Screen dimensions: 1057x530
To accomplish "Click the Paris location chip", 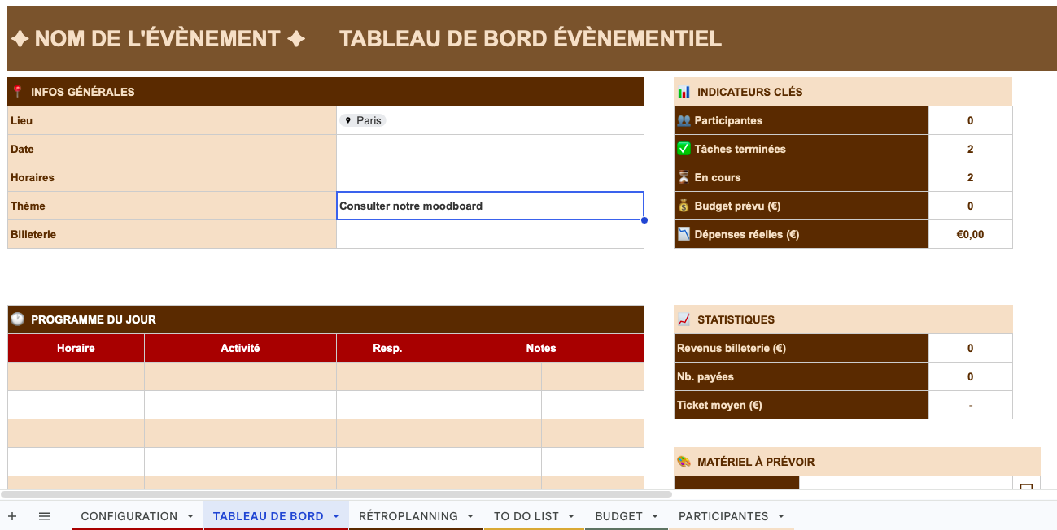I will (362, 120).
